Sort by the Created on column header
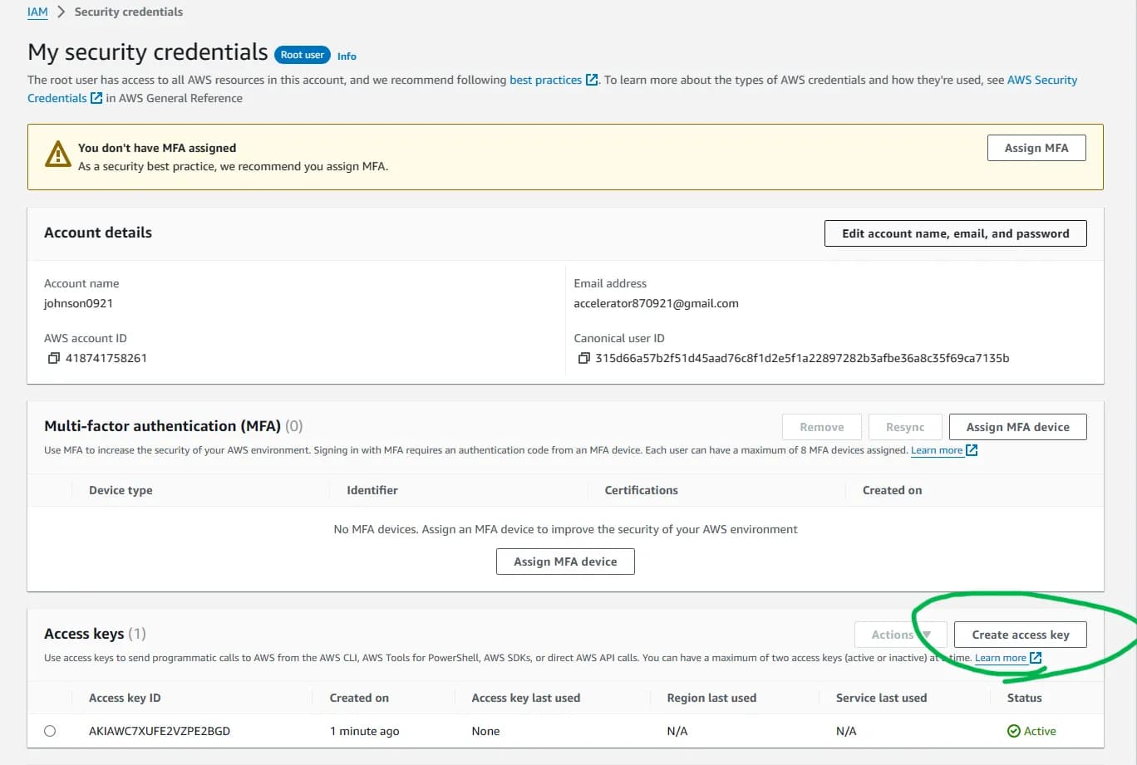The width and height of the screenshot is (1137, 765). click(x=358, y=697)
